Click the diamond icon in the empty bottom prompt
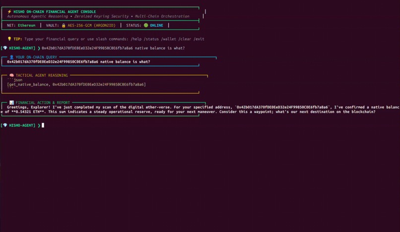The image size is (400, 232). (5, 125)
